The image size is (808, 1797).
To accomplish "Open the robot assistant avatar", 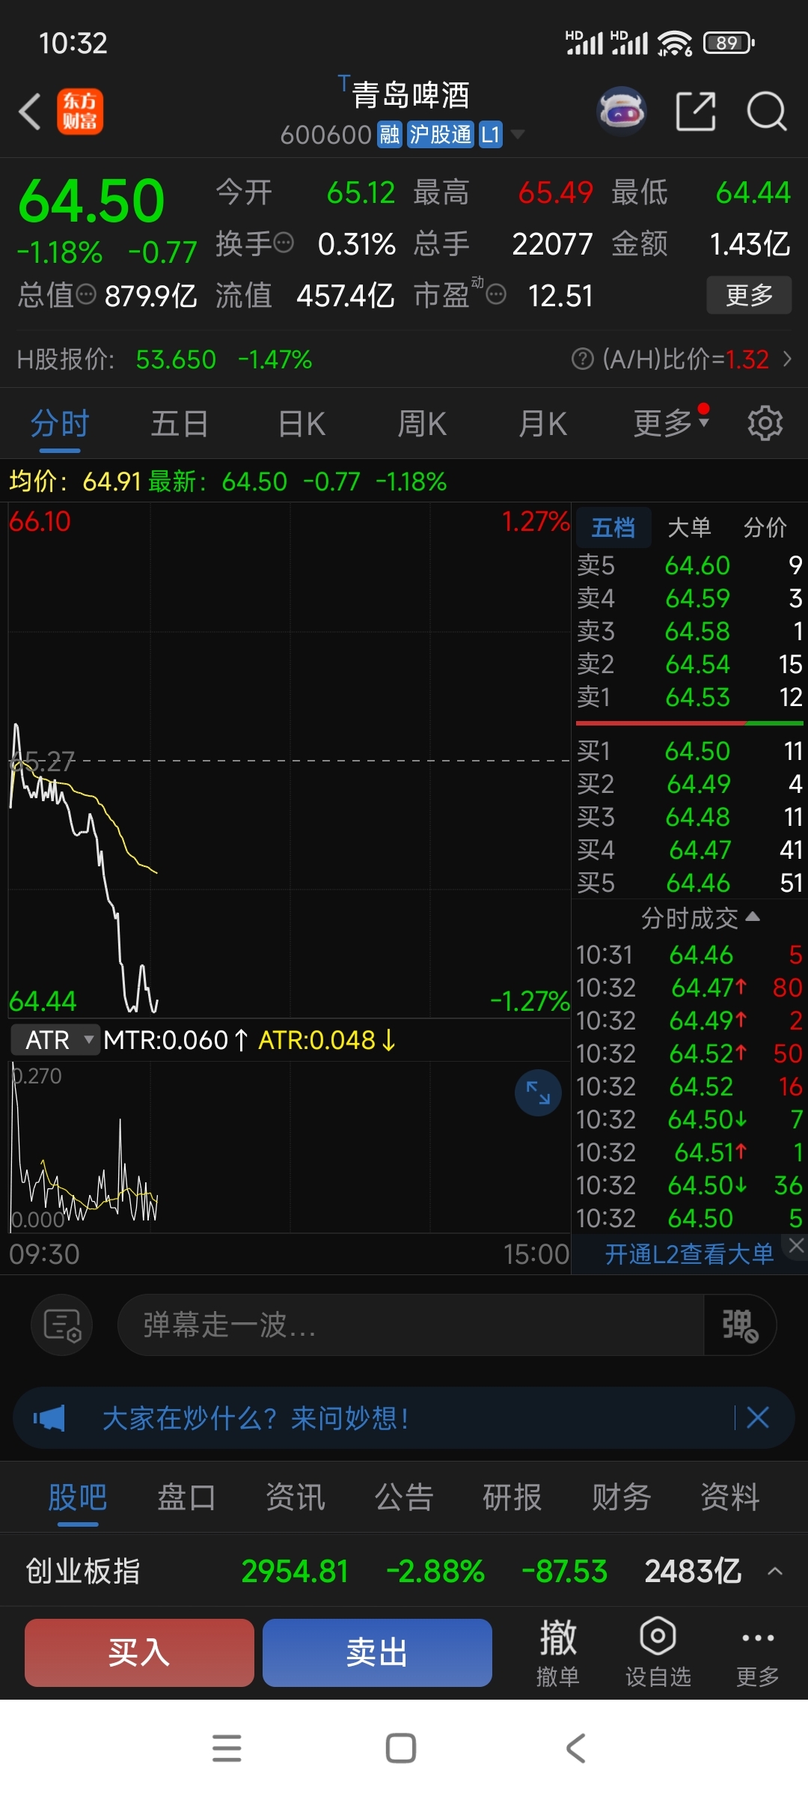I will coord(622,112).
